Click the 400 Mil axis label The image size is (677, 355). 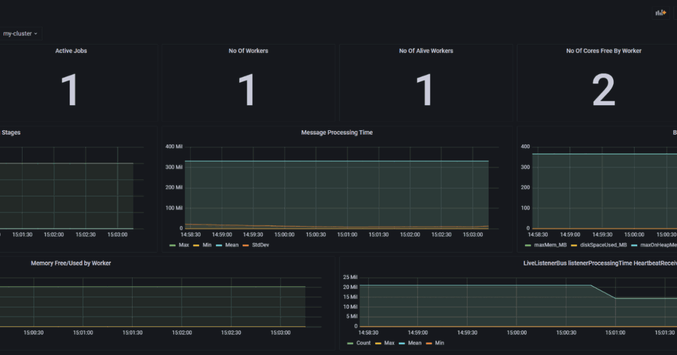(173, 147)
